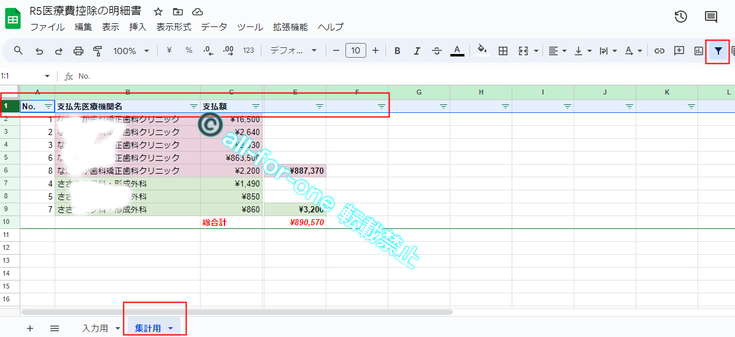This screenshot has width=735, height=337.
Task: Check cloud save status icon
Action: [x=198, y=11]
